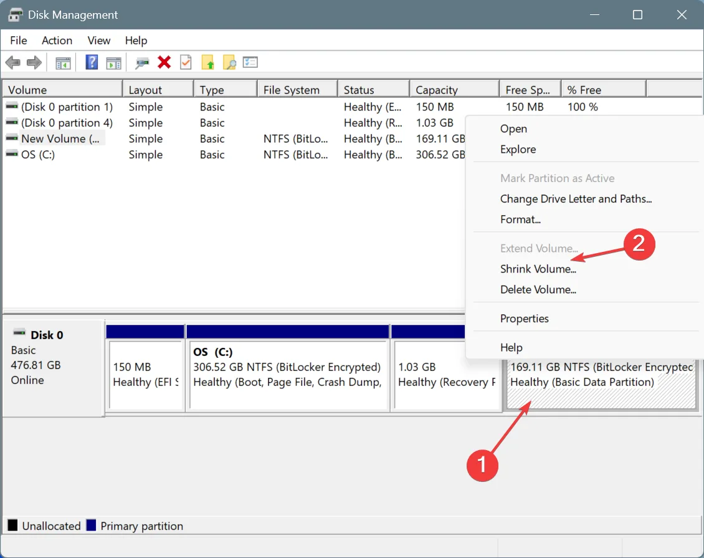This screenshot has height=558, width=704.
Task: Click the blue Primary partition legend swatch
Action: pyautogui.click(x=91, y=525)
